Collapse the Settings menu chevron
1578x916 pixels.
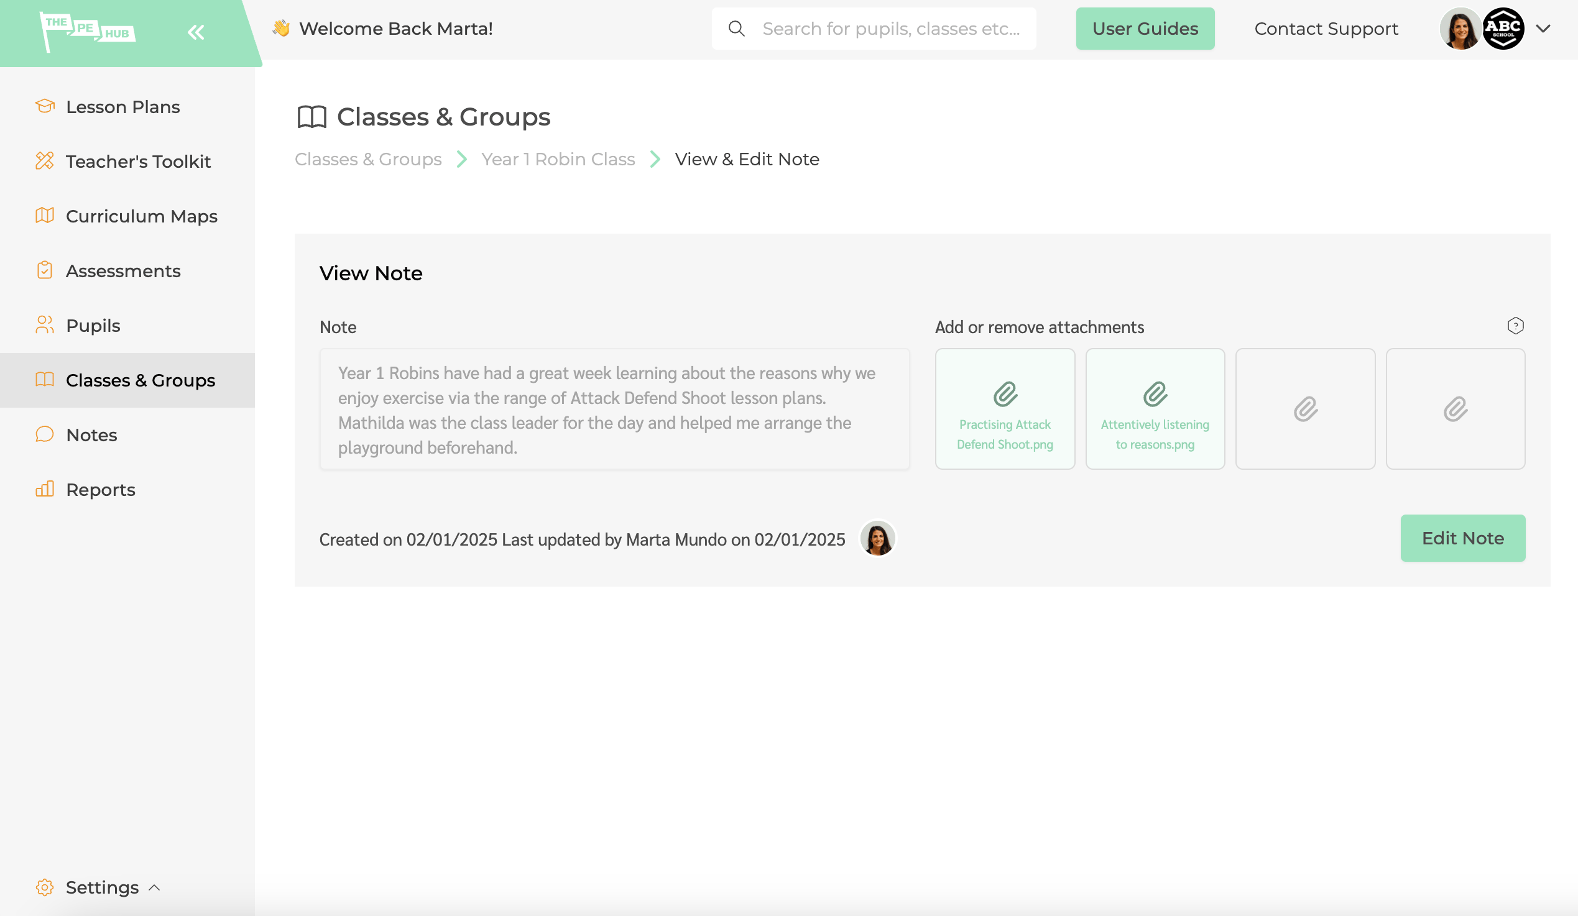coord(153,888)
